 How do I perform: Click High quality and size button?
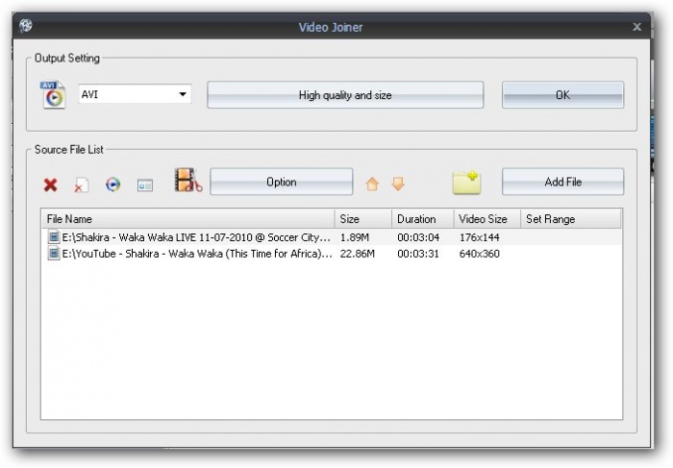click(345, 95)
